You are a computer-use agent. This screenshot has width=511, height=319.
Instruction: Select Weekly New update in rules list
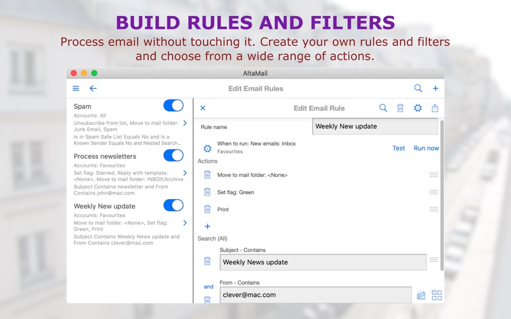[104, 206]
